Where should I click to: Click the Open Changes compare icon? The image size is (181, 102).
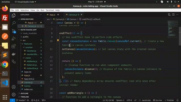pos(169,14)
